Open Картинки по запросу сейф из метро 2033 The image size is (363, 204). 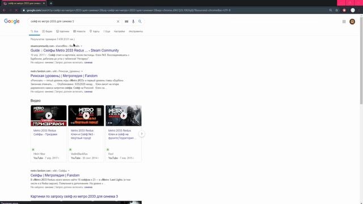tap(74, 197)
